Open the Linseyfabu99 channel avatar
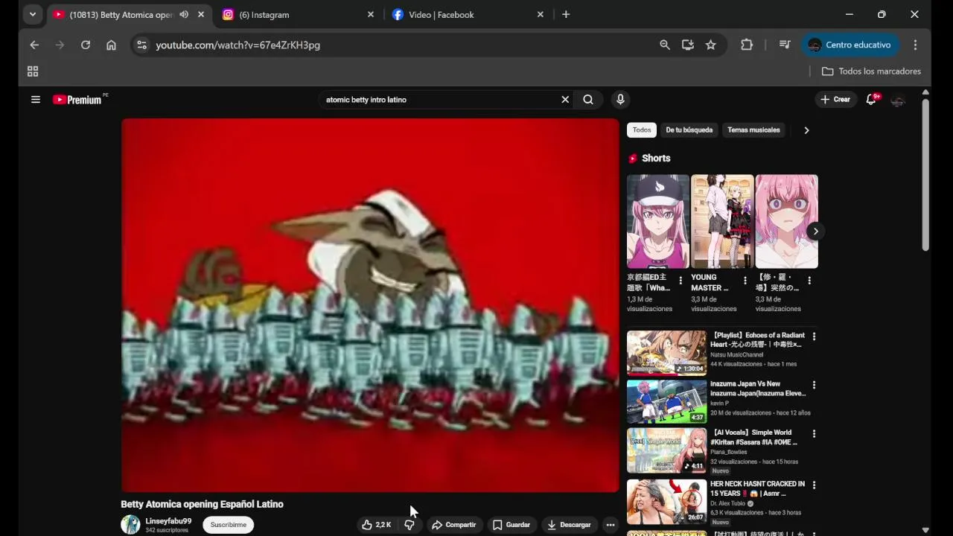953x536 pixels. point(130,525)
